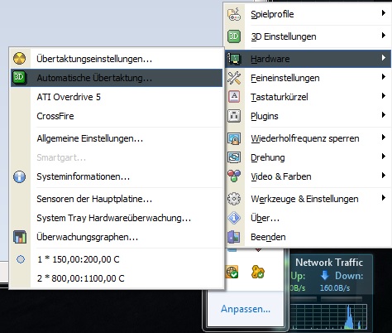Expand the Wiederholfrequenz sperren submenu arrow
Viewport: 392px width, 333px height.
coord(383,138)
